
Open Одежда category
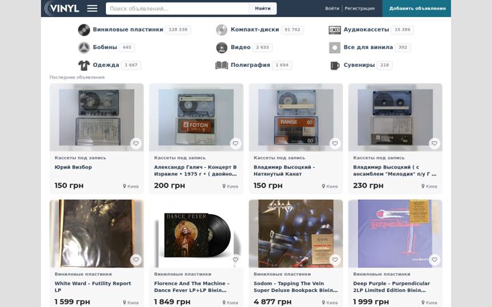click(106, 65)
